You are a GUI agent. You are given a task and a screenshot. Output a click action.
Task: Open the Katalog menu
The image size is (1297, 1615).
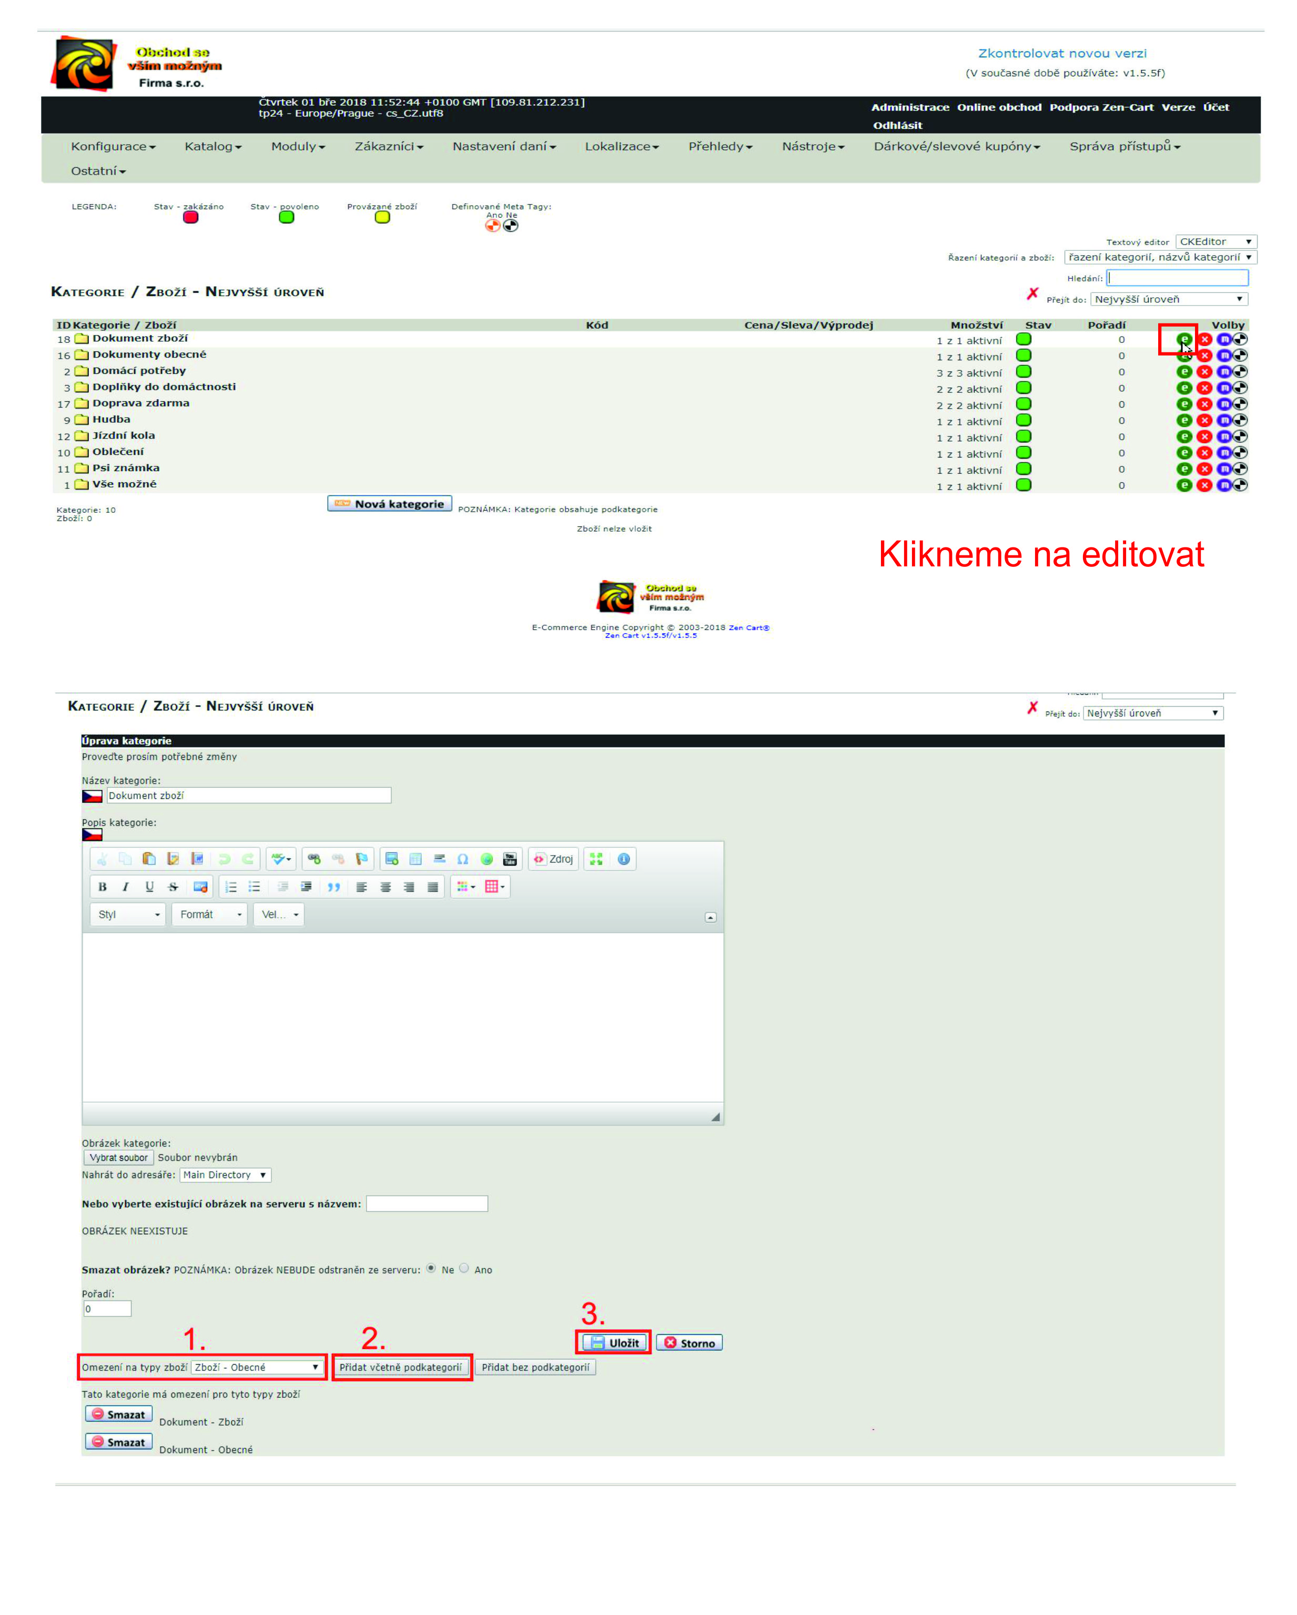tap(213, 146)
